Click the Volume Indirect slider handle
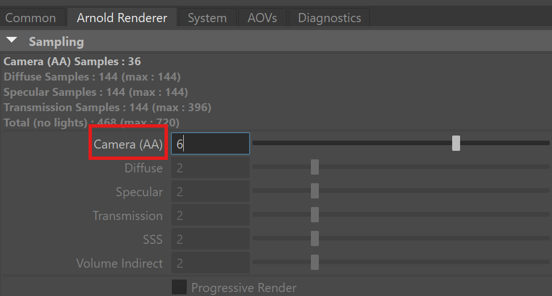552x296 pixels. (315, 263)
